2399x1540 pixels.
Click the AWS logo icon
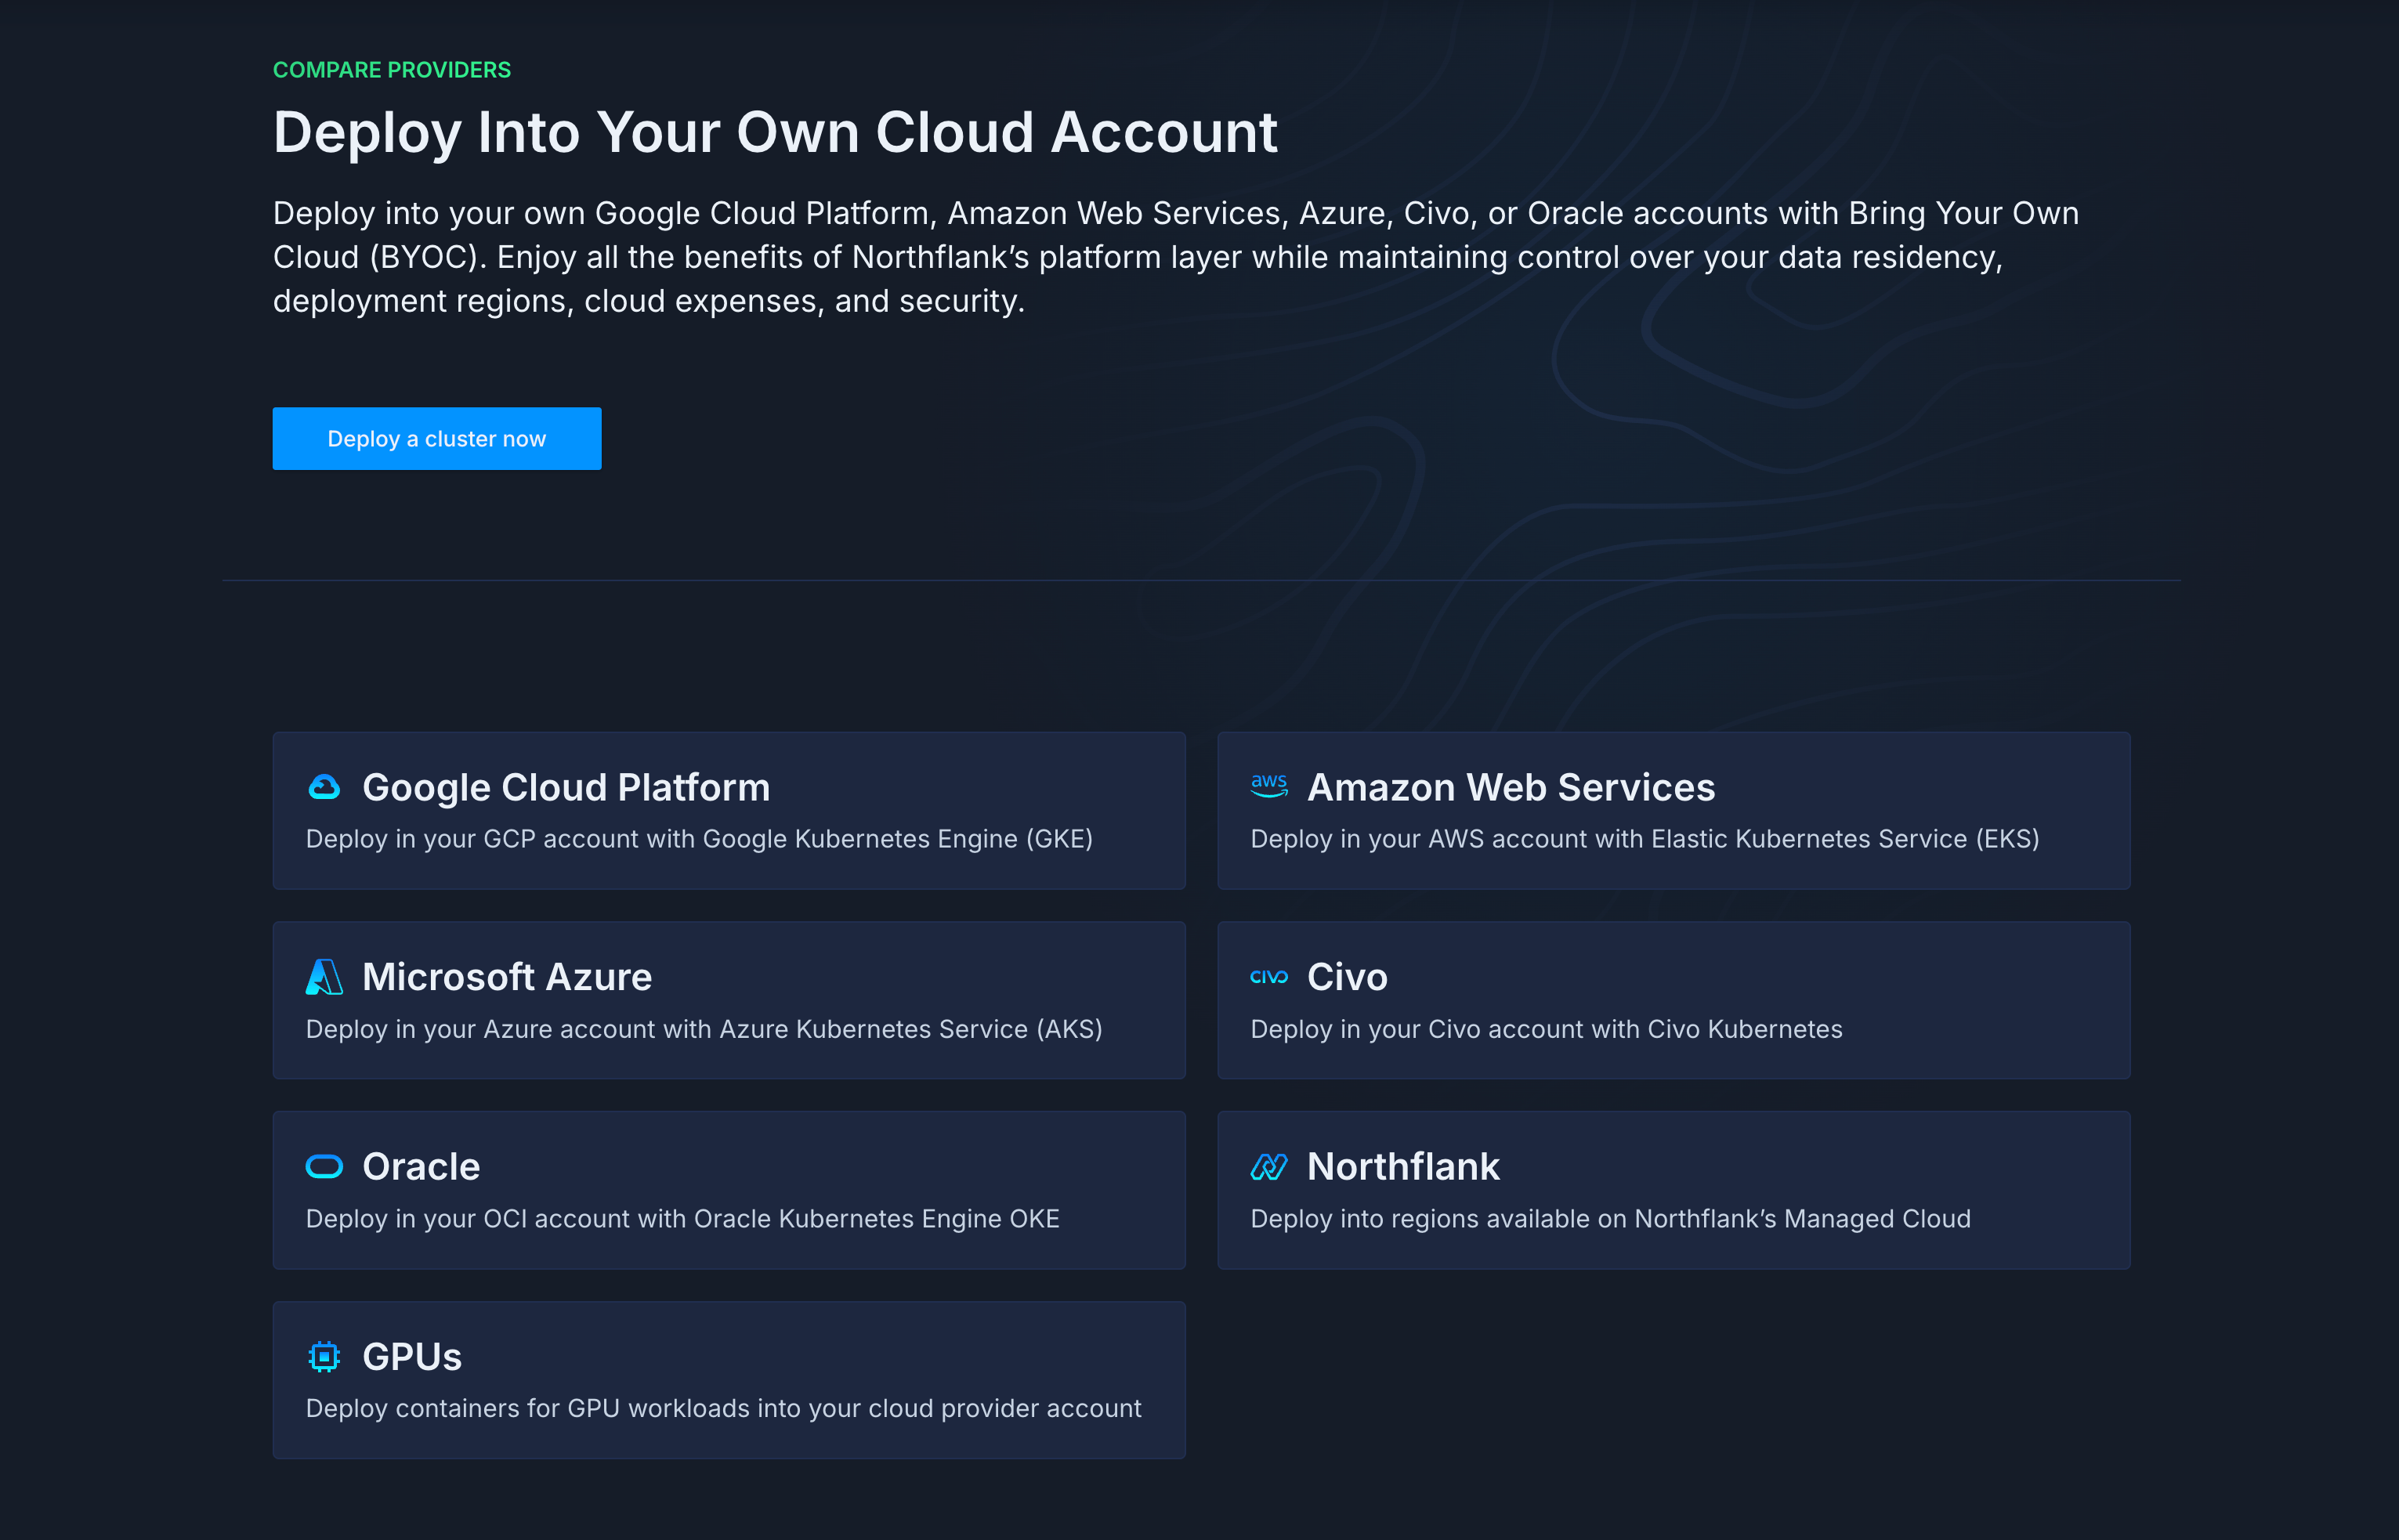[x=1269, y=786]
